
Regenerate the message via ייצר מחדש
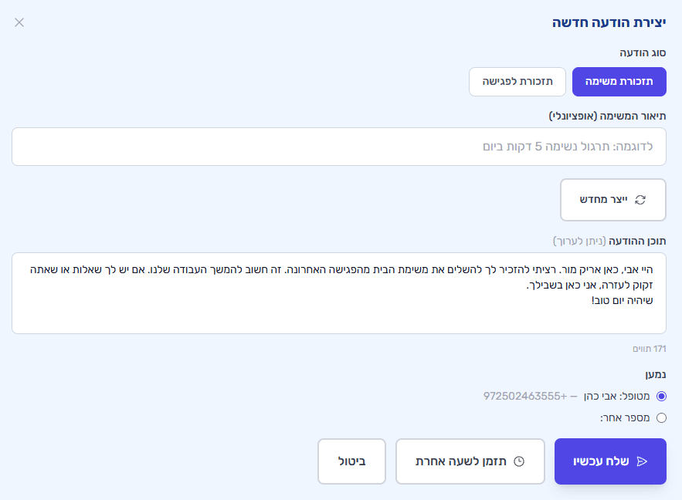612,199
